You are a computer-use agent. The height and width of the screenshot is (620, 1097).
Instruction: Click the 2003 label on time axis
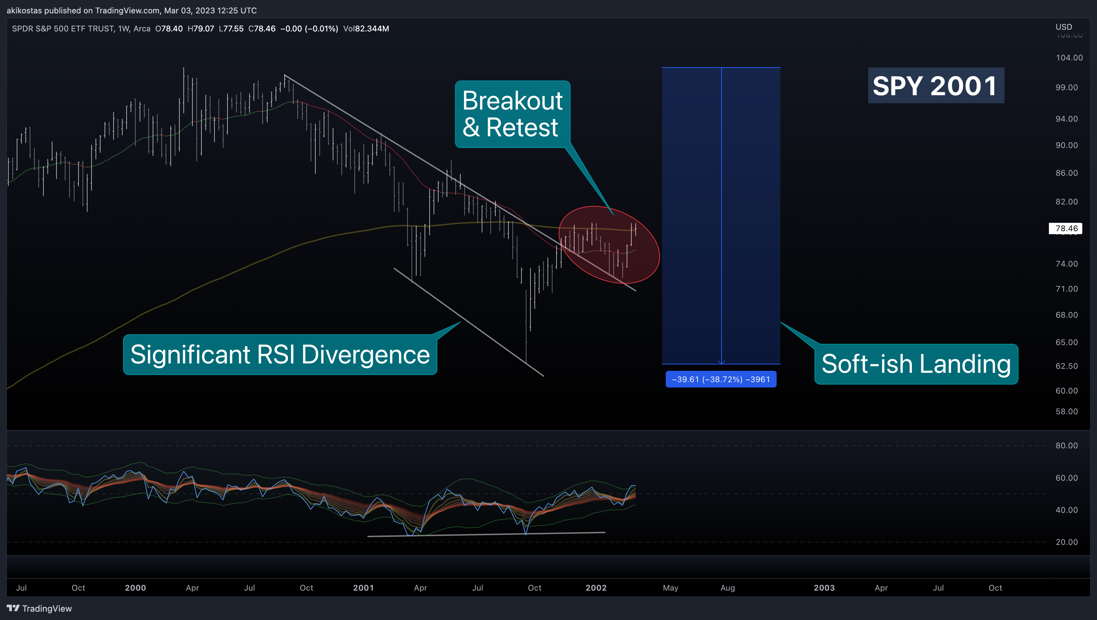click(x=824, y=588)
